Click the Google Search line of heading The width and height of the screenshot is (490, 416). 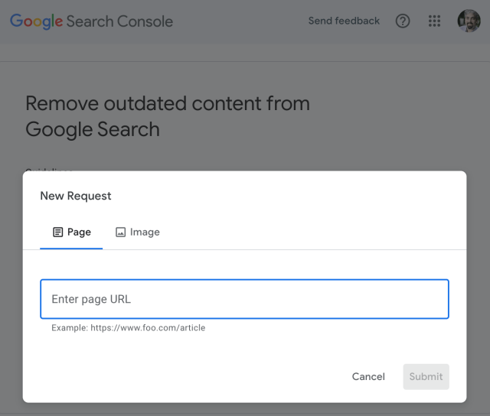tap(93, 129)
